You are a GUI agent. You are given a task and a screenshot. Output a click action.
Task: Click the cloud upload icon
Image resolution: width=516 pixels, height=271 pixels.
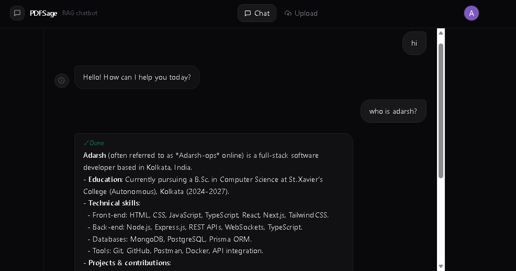pyautogui.click(x=288, y=13)
